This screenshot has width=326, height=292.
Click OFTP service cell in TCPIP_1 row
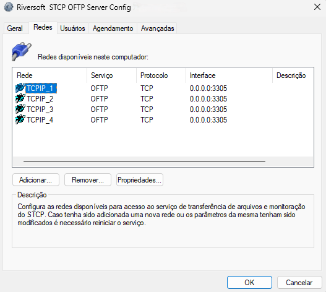(x=99, y=88)
